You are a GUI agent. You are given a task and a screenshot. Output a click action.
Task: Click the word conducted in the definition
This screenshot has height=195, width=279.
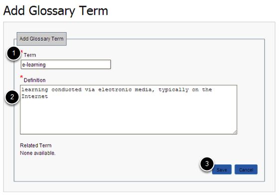coord(67,90)
